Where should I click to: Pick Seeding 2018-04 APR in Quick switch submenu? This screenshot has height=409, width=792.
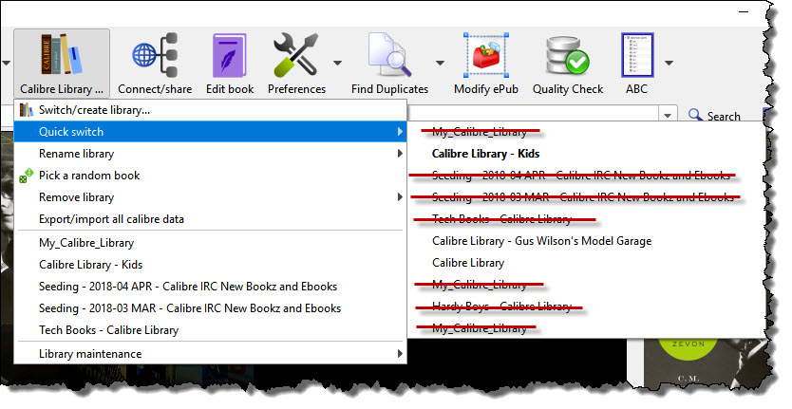tap(586, 176)
